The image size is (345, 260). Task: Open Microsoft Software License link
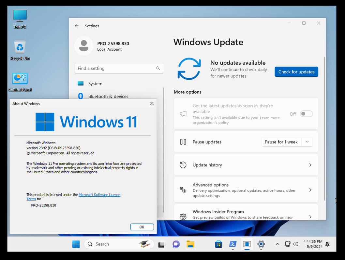99,195
